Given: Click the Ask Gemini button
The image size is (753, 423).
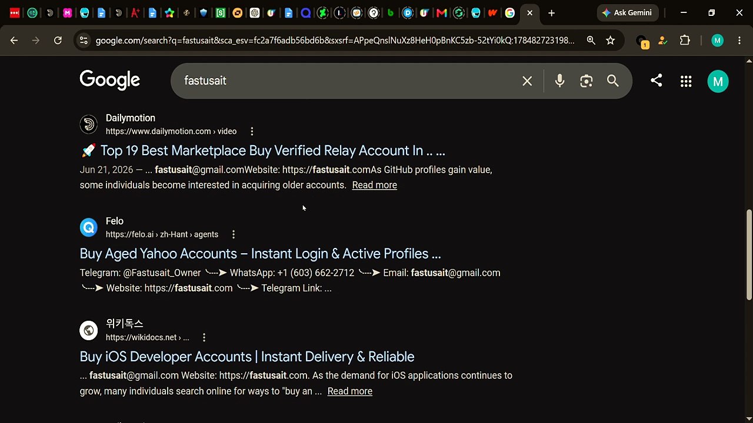Looking at the screenshot, I should [627, 13].
